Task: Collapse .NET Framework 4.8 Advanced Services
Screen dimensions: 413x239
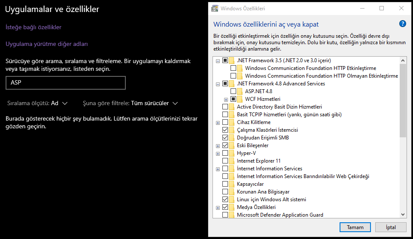Action: [x=218, y=84]
